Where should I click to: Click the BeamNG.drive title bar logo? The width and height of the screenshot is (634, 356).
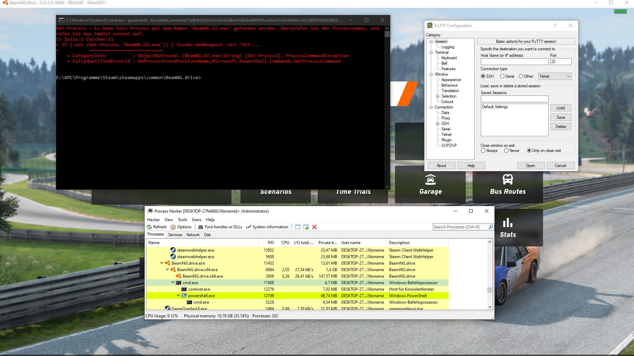tap(5, 2)
